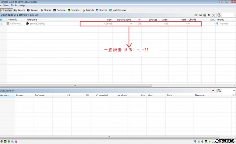Sort downloads by Priority column
The width and height of the screenshot is (236, 144).
[226, 19]
